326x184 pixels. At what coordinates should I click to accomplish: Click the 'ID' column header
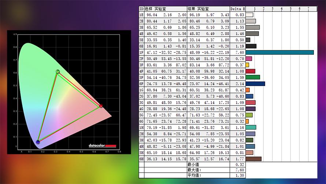141,9
